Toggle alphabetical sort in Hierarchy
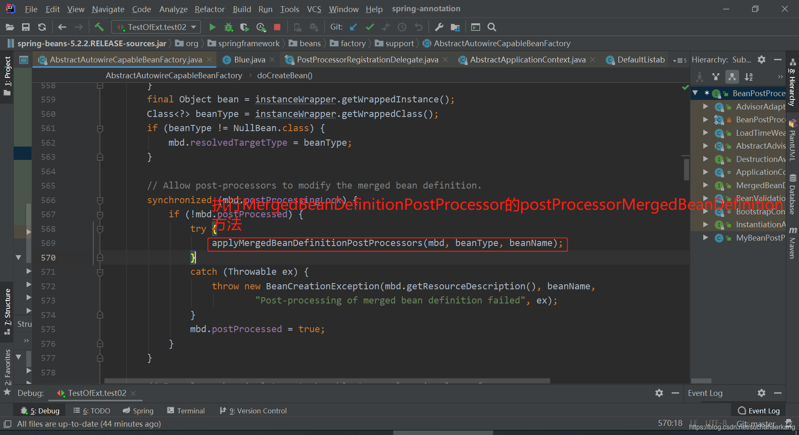 pos(749,77)
